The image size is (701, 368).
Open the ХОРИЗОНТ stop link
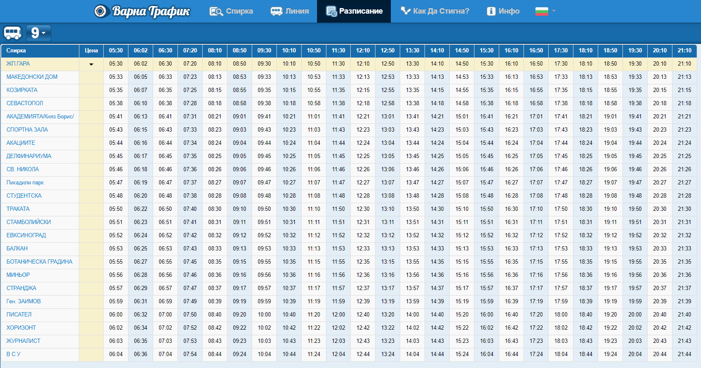(21, 328)
